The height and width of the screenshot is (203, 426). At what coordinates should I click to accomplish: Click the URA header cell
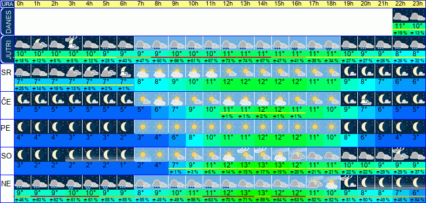(7, 4)
